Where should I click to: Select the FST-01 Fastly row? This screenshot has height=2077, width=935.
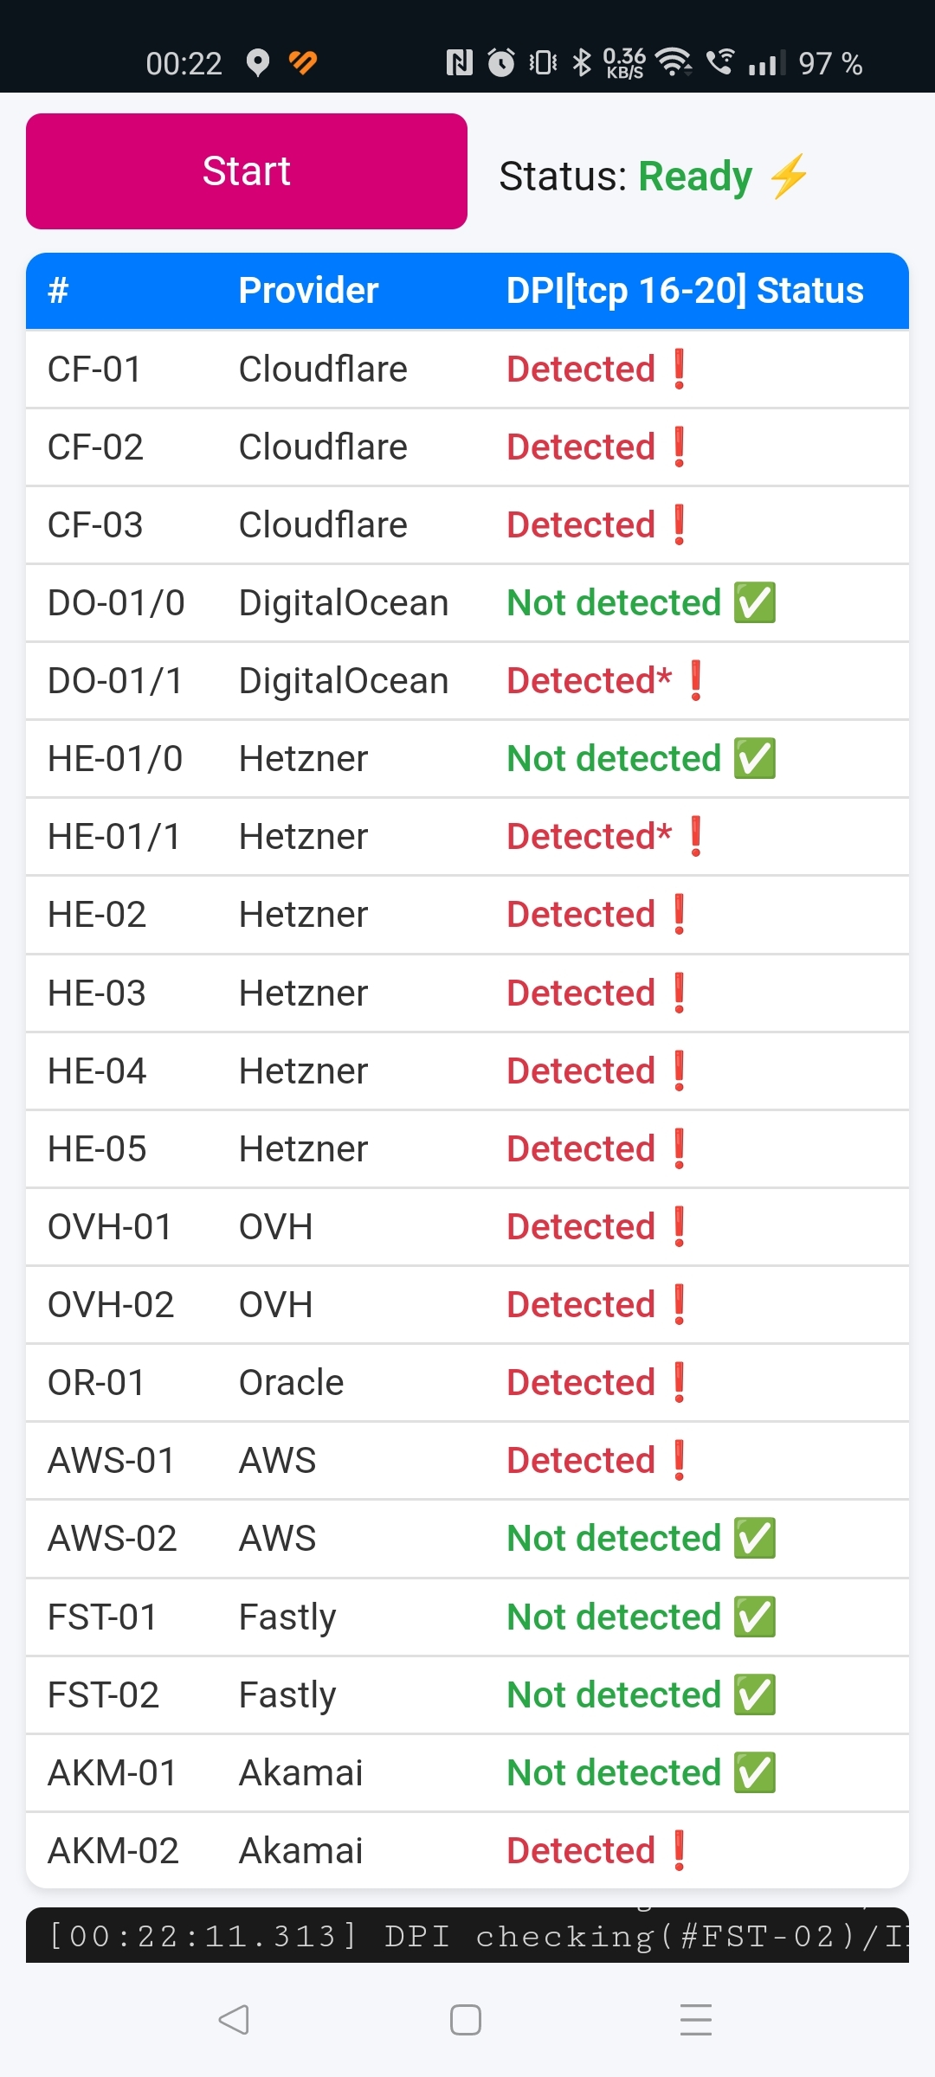(x=467, y=1617)
